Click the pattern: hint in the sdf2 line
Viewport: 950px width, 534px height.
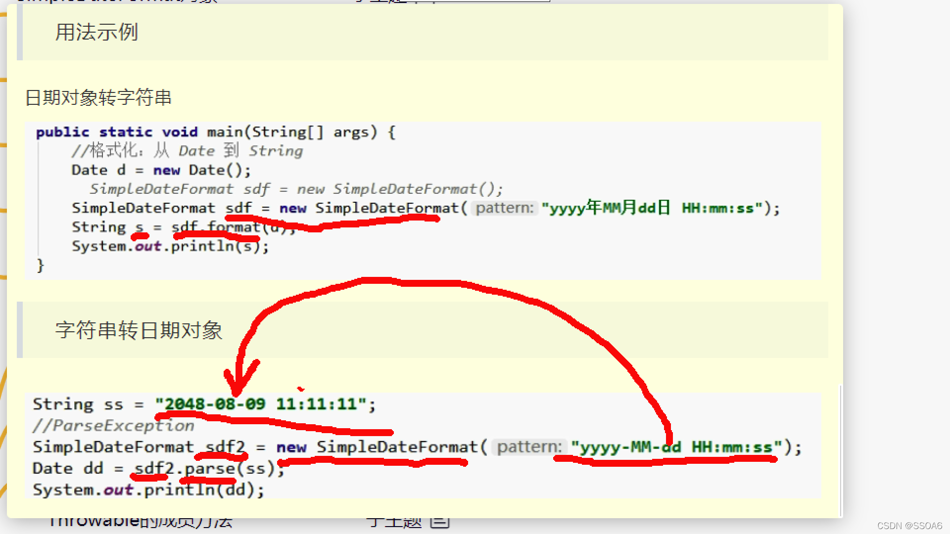click(529, 447)
